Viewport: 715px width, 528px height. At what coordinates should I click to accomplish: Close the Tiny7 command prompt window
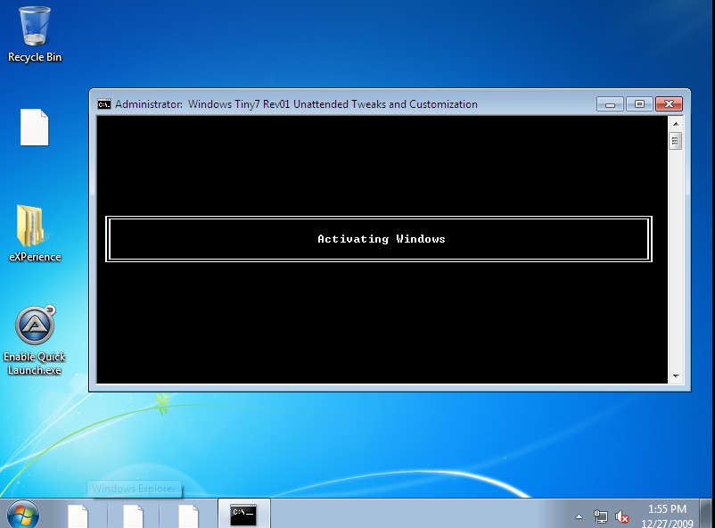669,104
